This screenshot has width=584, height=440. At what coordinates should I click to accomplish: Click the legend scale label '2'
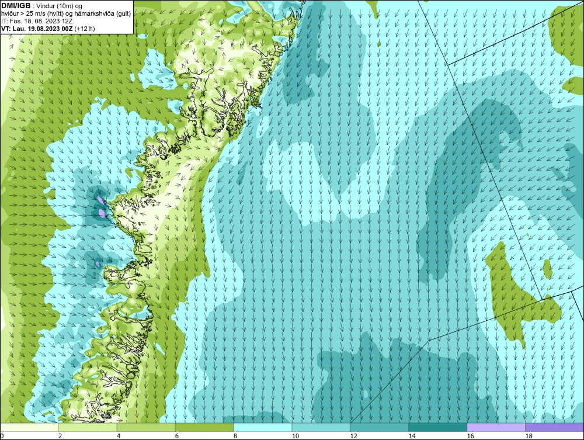point(60,436)
